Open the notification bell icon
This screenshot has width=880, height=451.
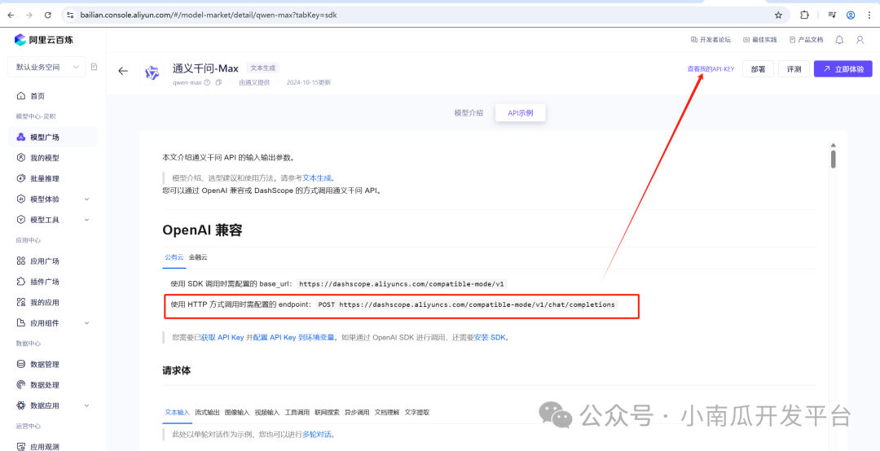pyautogui.click(x=839, y=40)
